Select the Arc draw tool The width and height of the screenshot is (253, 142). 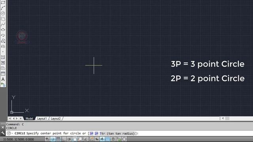(x=3, y=8)
